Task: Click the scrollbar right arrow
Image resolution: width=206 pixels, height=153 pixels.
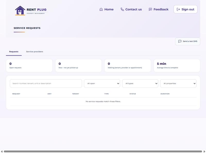Action: pyautogui.click(x=204, y=151)
